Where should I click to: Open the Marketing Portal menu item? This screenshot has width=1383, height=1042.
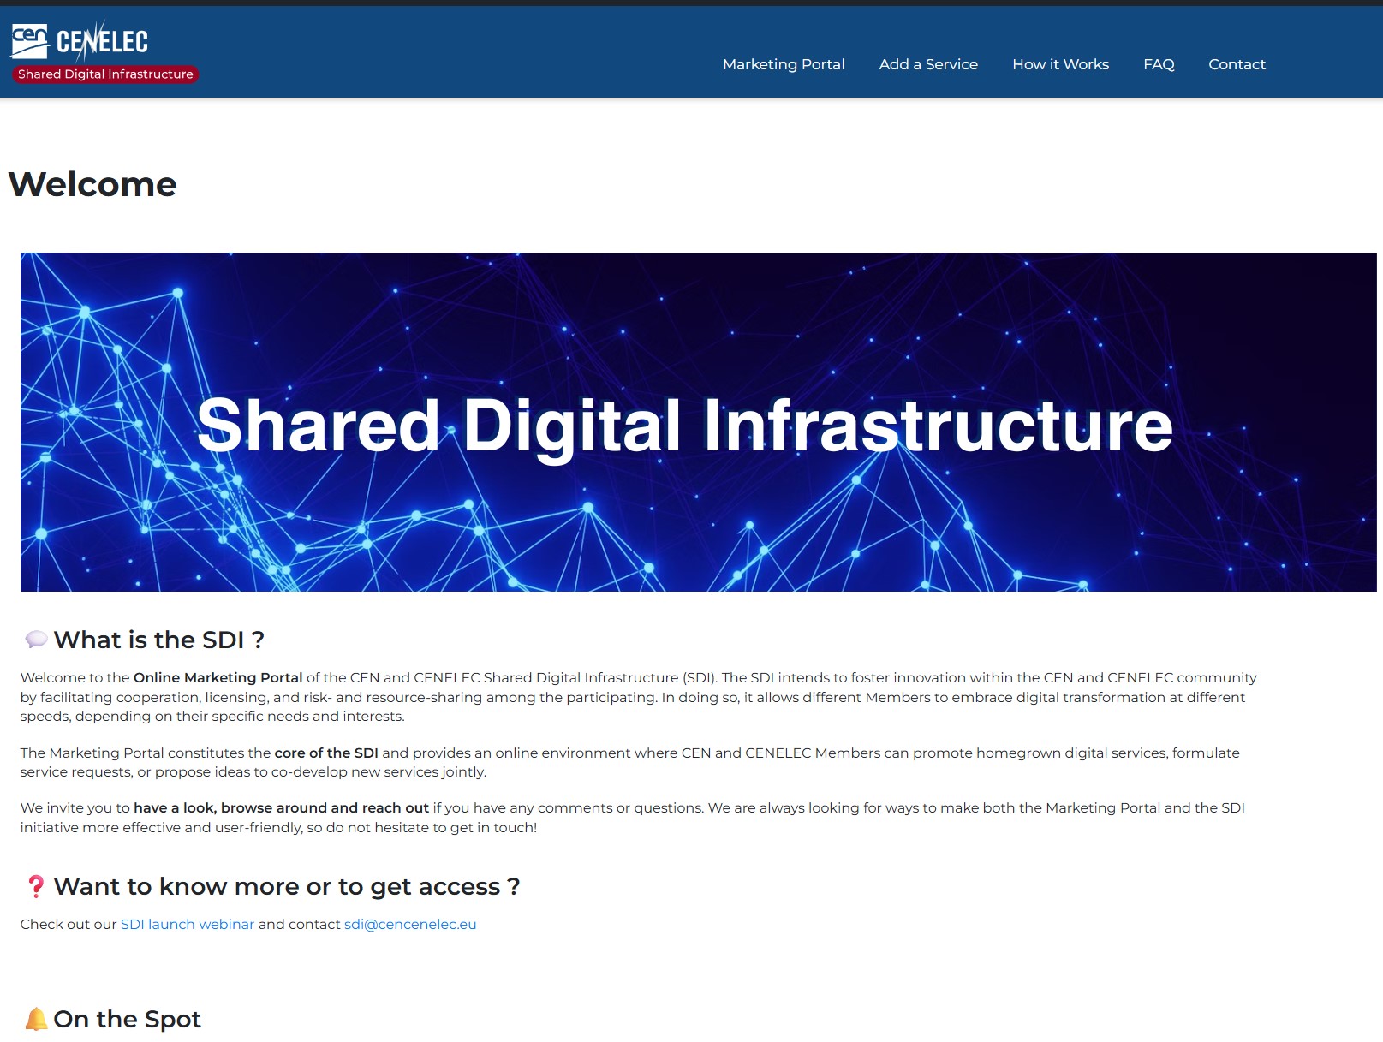point(783,64)
